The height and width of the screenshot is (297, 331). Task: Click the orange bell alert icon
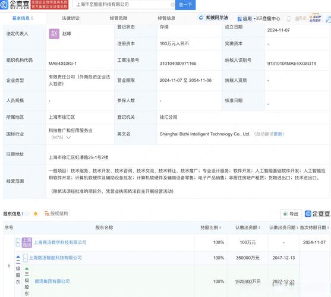coord(36,214)
